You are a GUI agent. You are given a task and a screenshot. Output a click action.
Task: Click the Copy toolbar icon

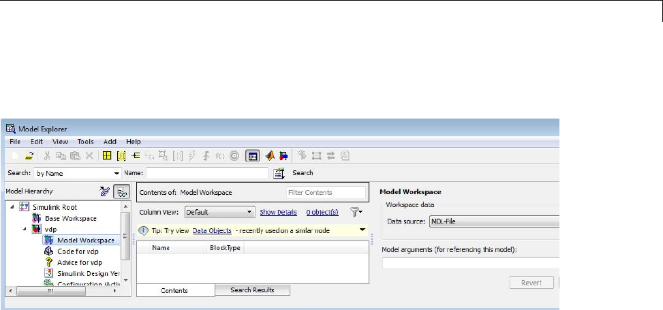(61, 156)
